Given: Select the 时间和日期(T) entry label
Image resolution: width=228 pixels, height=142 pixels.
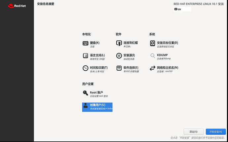Looking at the screenshot, I should tap(99, 68).
